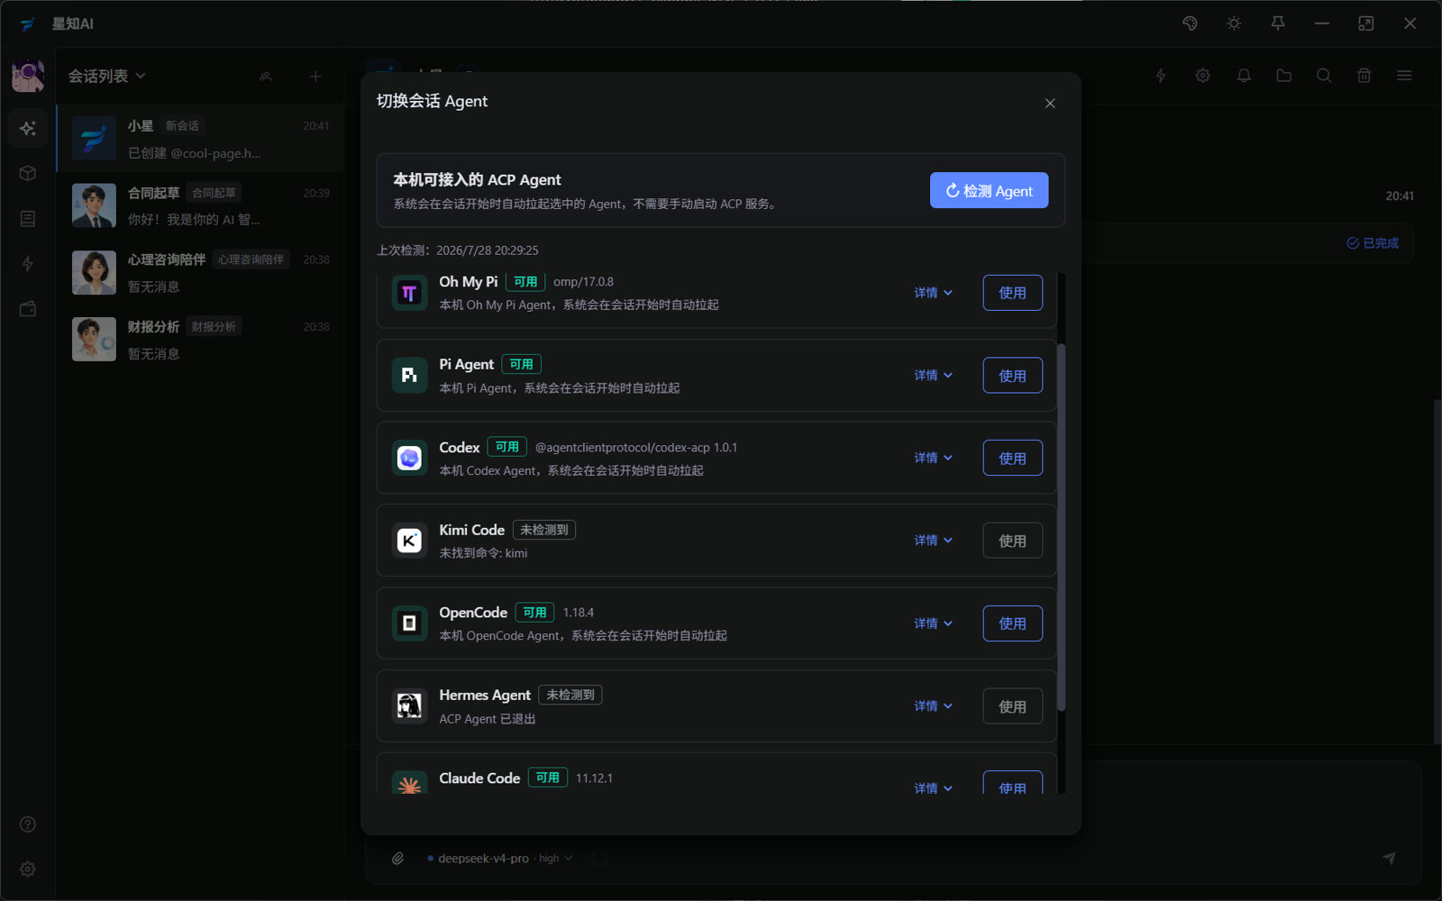This screenshot has height=901, width=1442.
Task: Click the 未找到命令: kimi message
Action: (x=483, y=553)
